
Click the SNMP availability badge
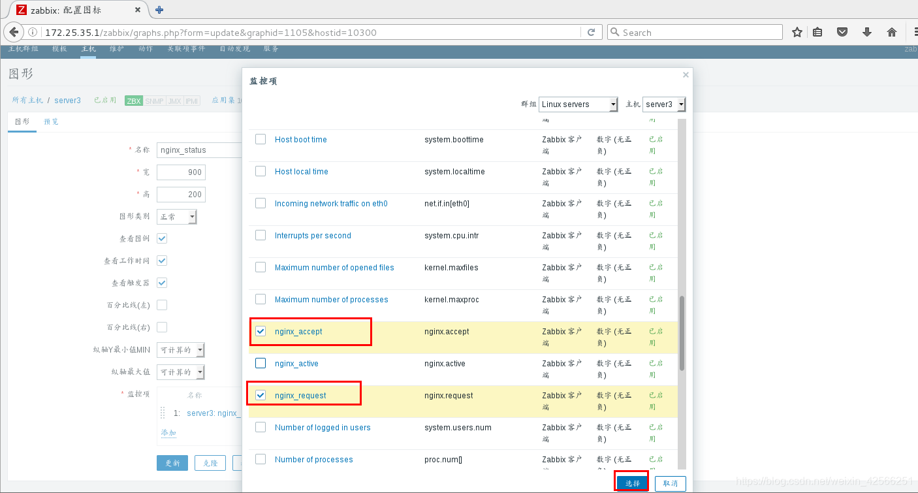(x=155, y=101)
